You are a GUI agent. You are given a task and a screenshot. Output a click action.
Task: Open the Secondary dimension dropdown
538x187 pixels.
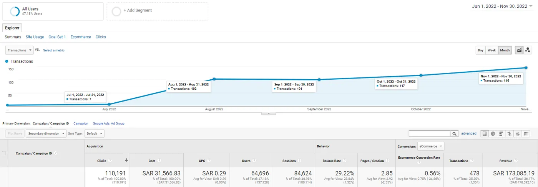[46, 134]
